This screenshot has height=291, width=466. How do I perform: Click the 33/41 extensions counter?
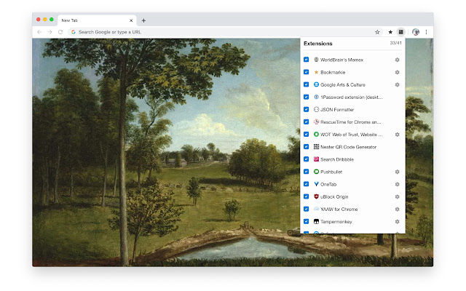pos(395,43)
